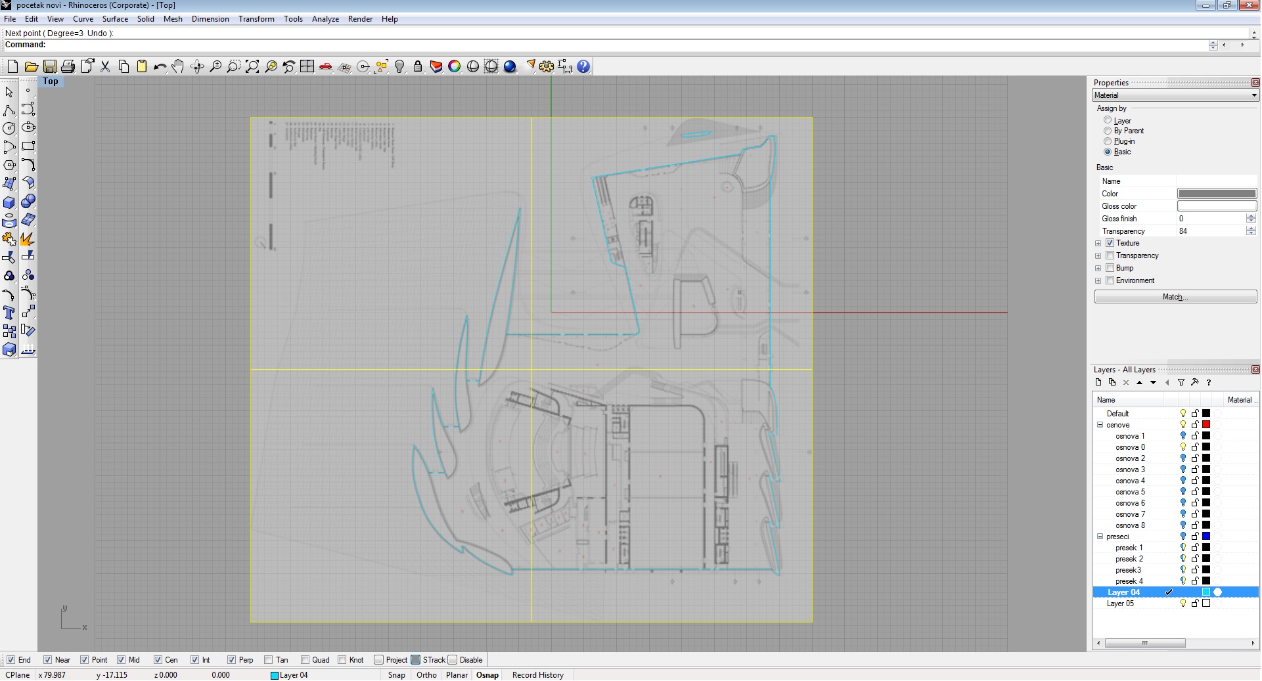The width and height of the screenshot is (1262, 681).
Task: Open the Curve menu
Action: point(83,19)
